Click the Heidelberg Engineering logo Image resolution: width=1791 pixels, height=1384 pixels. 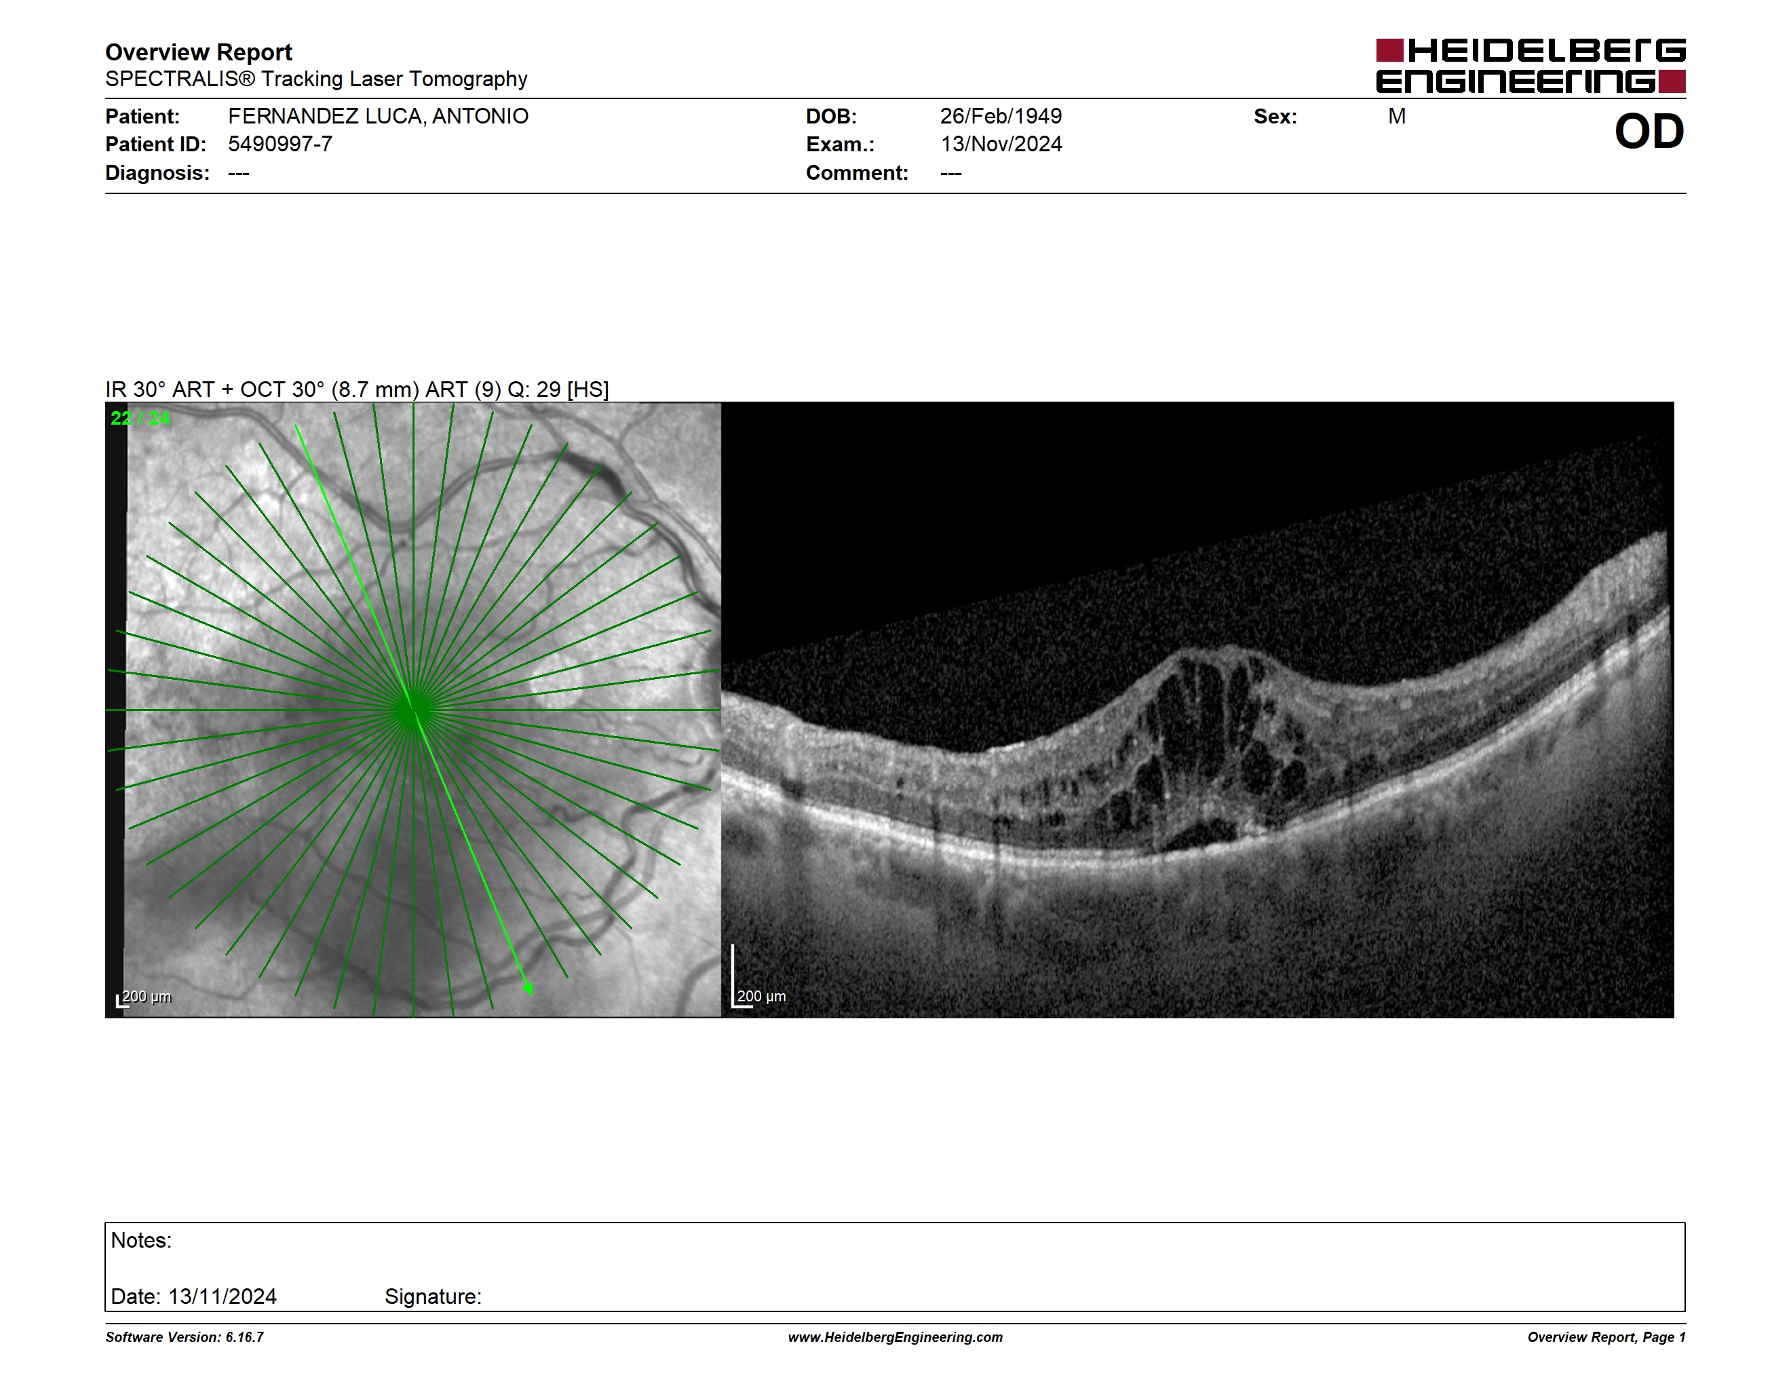coord(1530,66)
